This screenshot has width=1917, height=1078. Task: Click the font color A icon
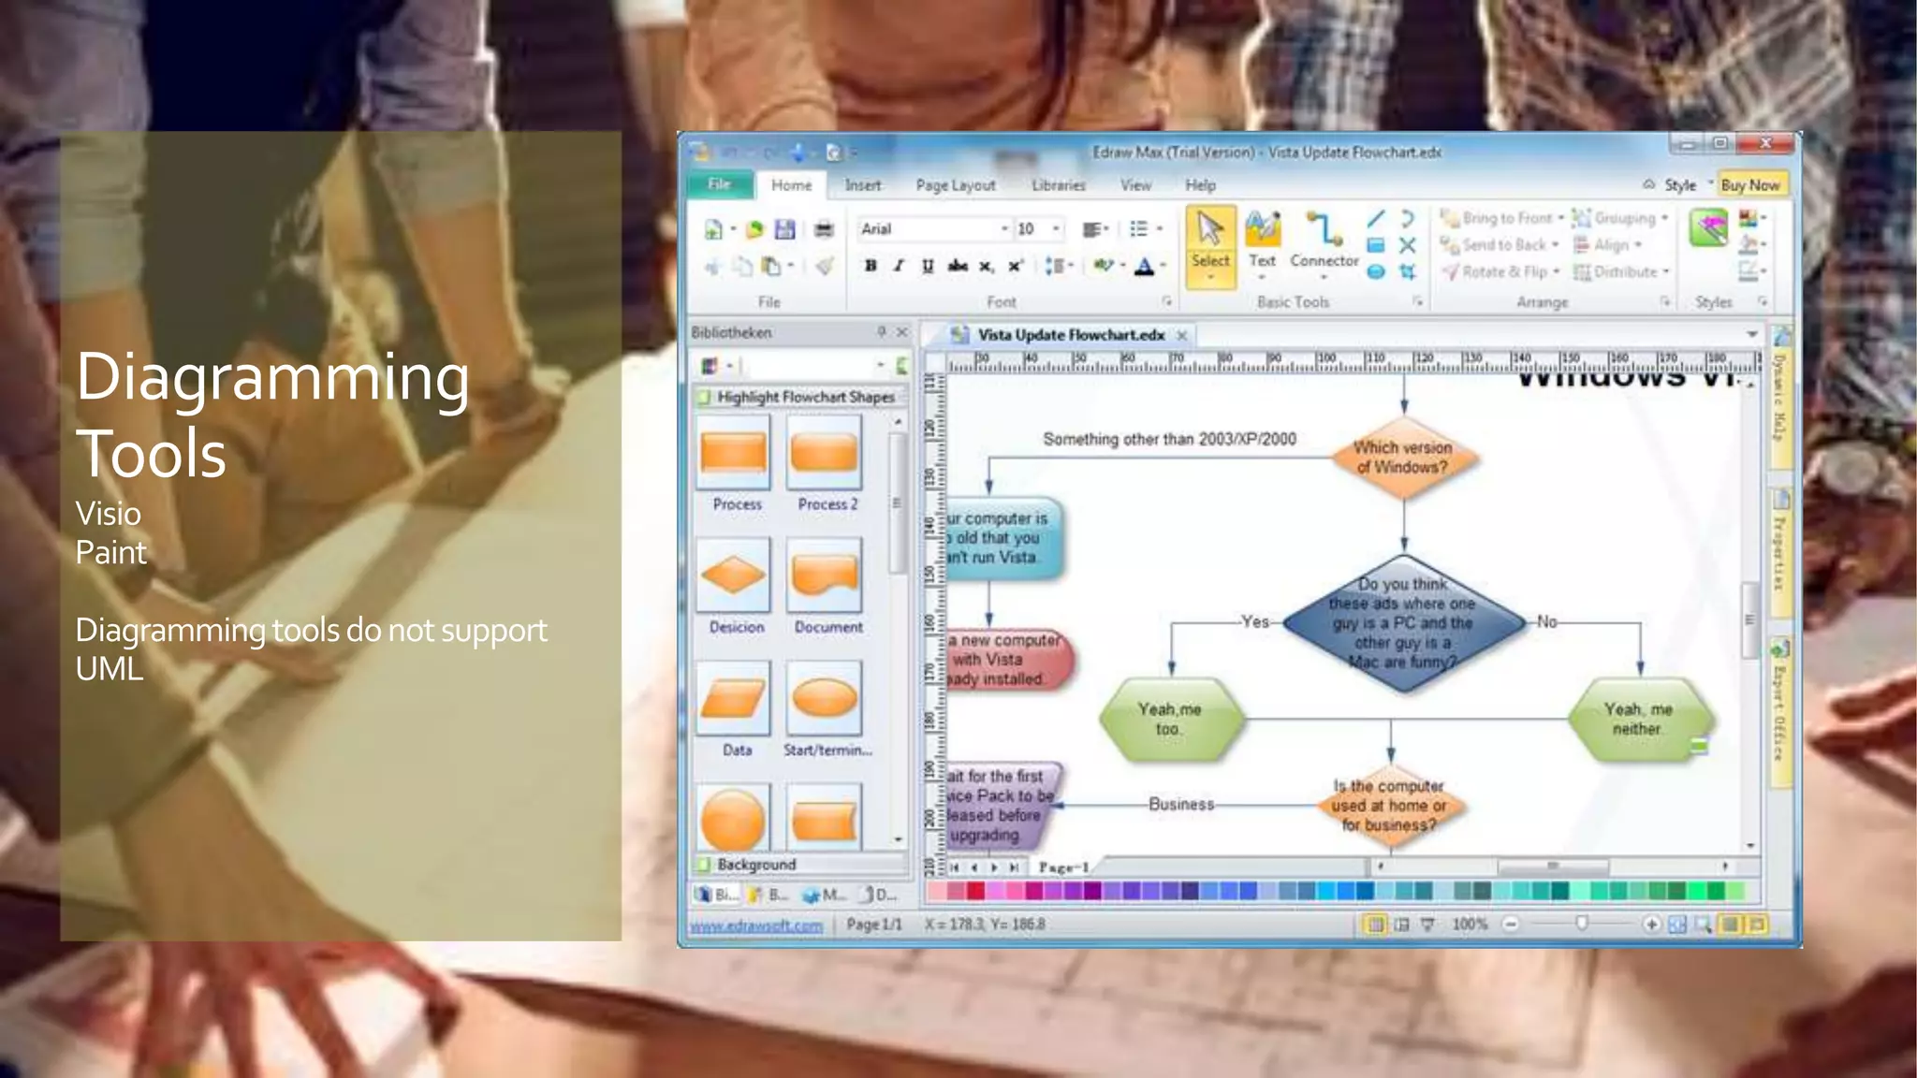pos(1144,267)
